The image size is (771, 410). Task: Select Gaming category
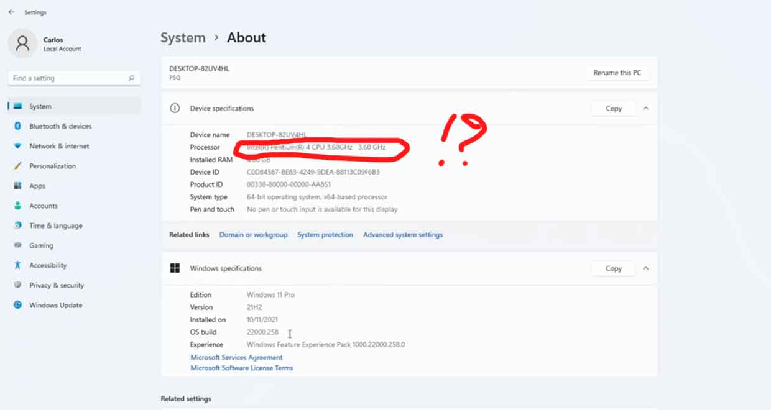pyautogui.click(x=41, y=245)
